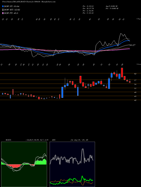Click the last red candlestick on the right
The image size is (141, 187).
pos(130,82)
